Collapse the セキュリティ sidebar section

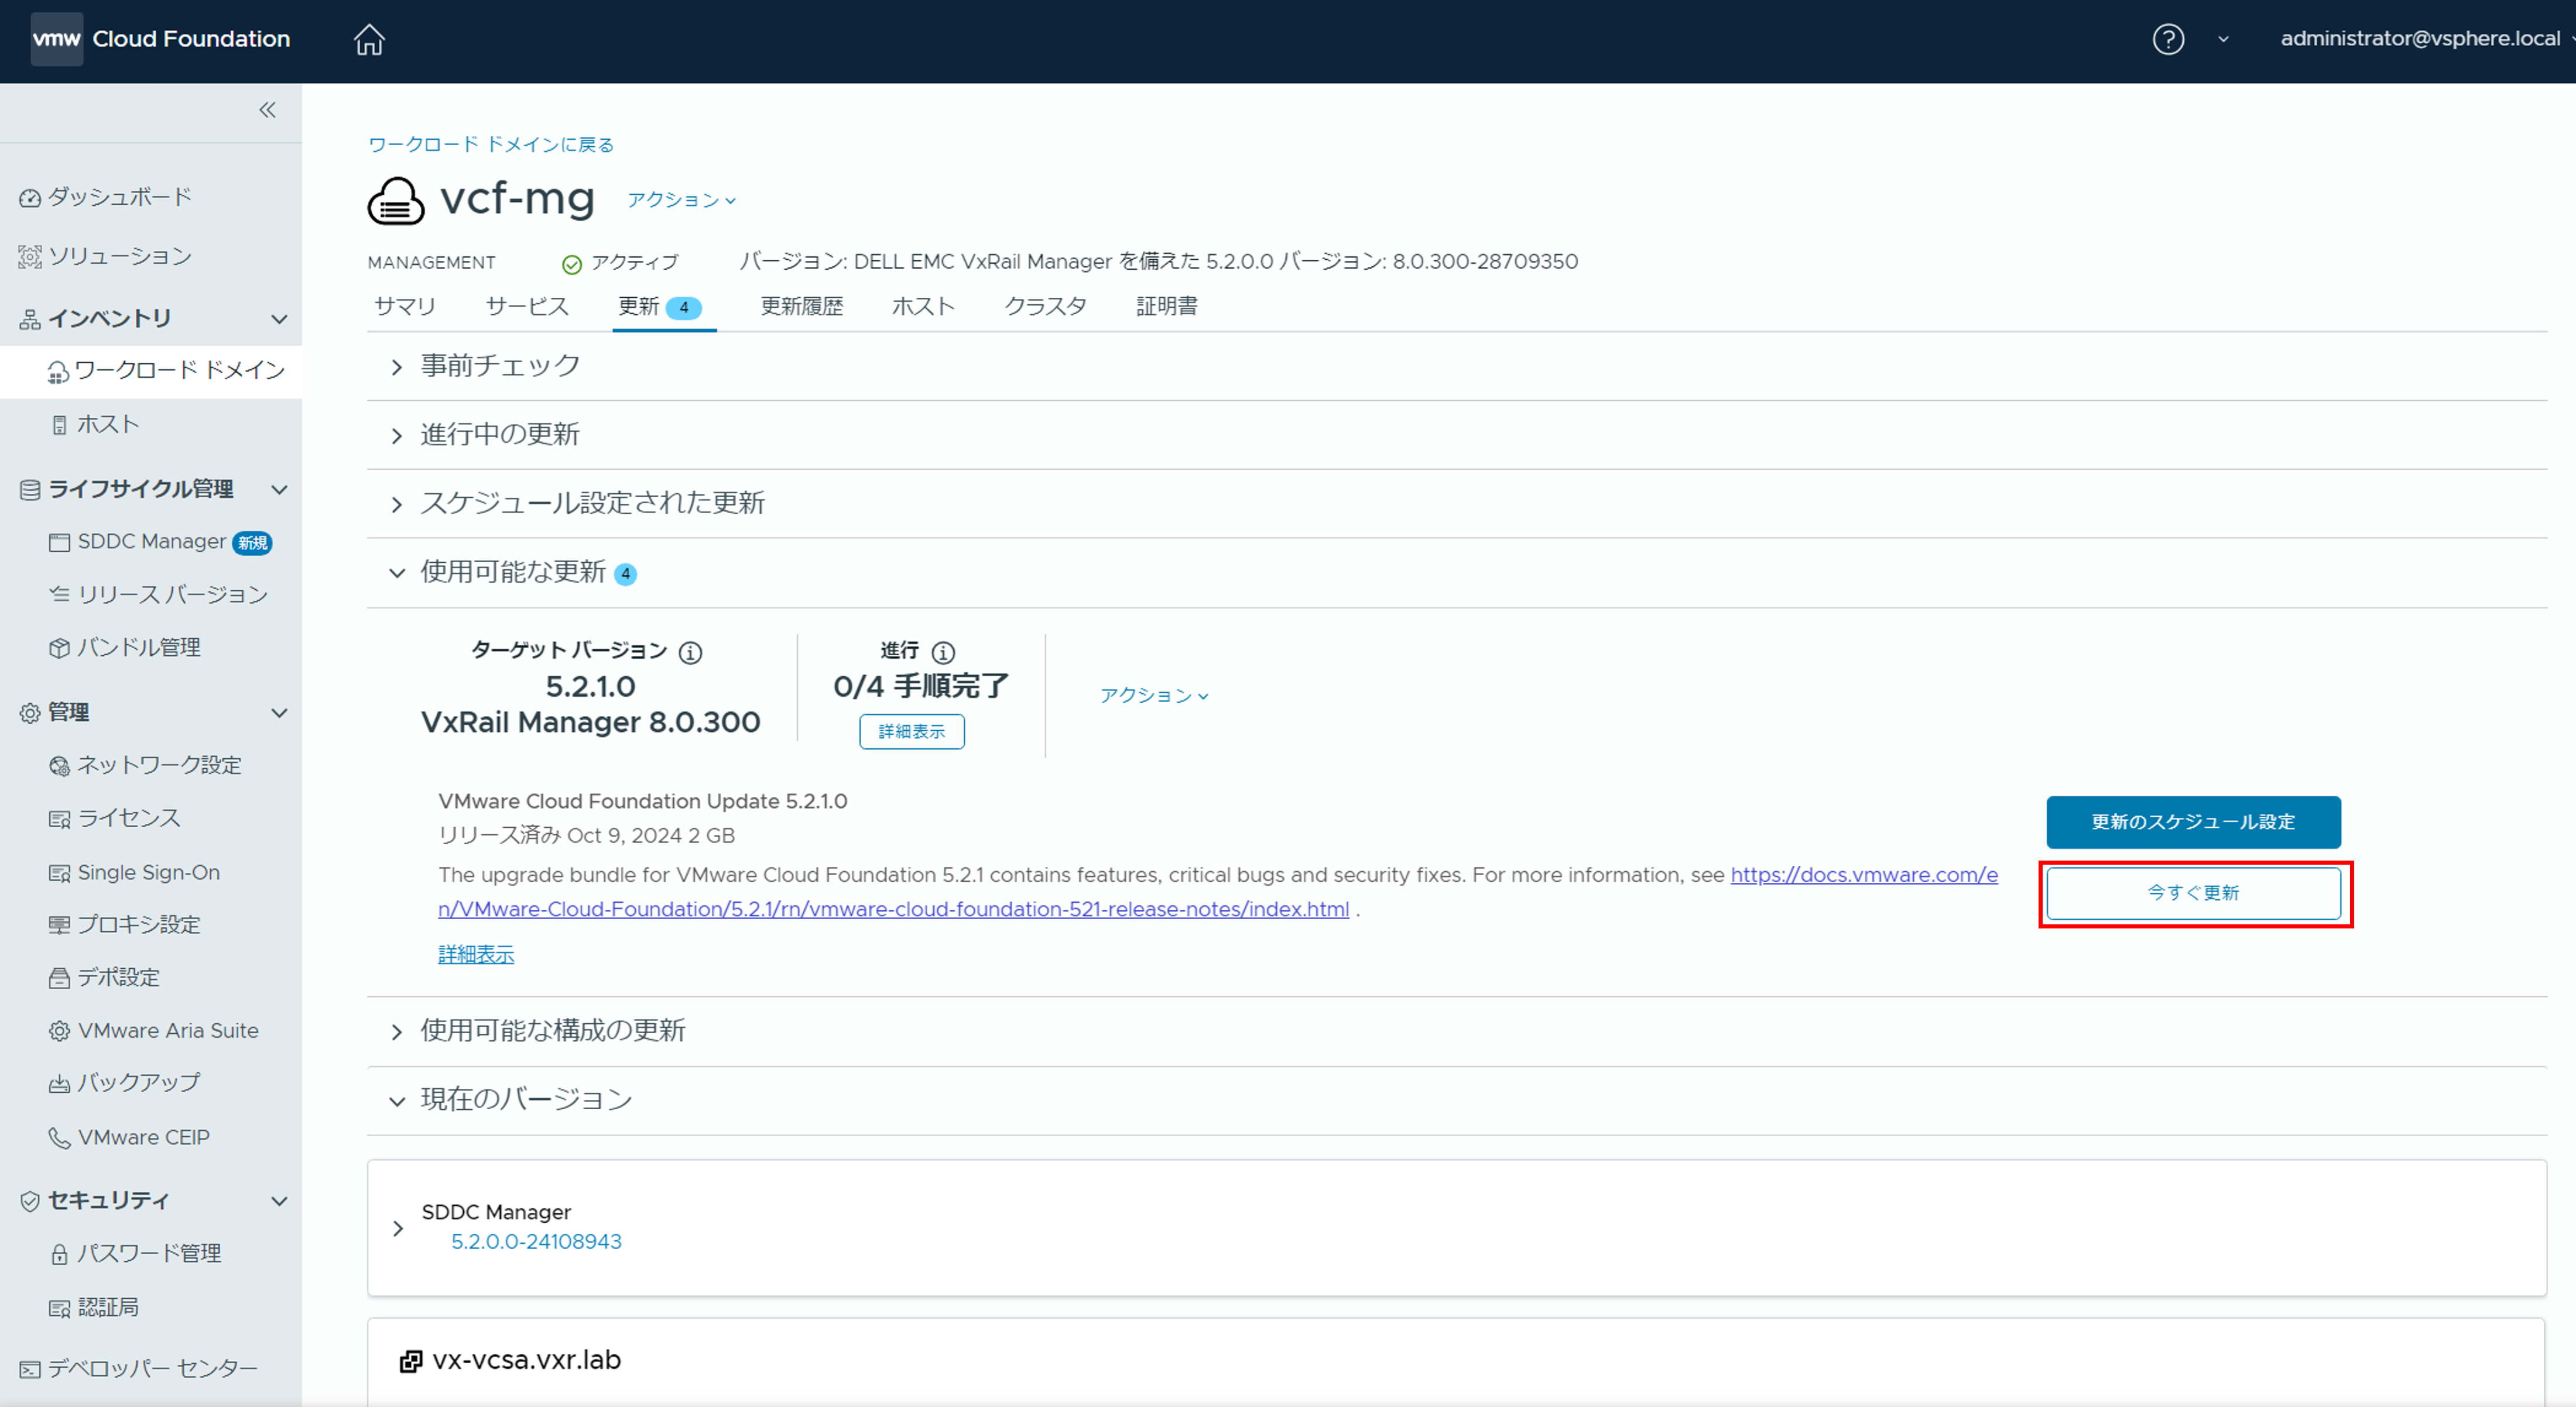(280, 1201)
